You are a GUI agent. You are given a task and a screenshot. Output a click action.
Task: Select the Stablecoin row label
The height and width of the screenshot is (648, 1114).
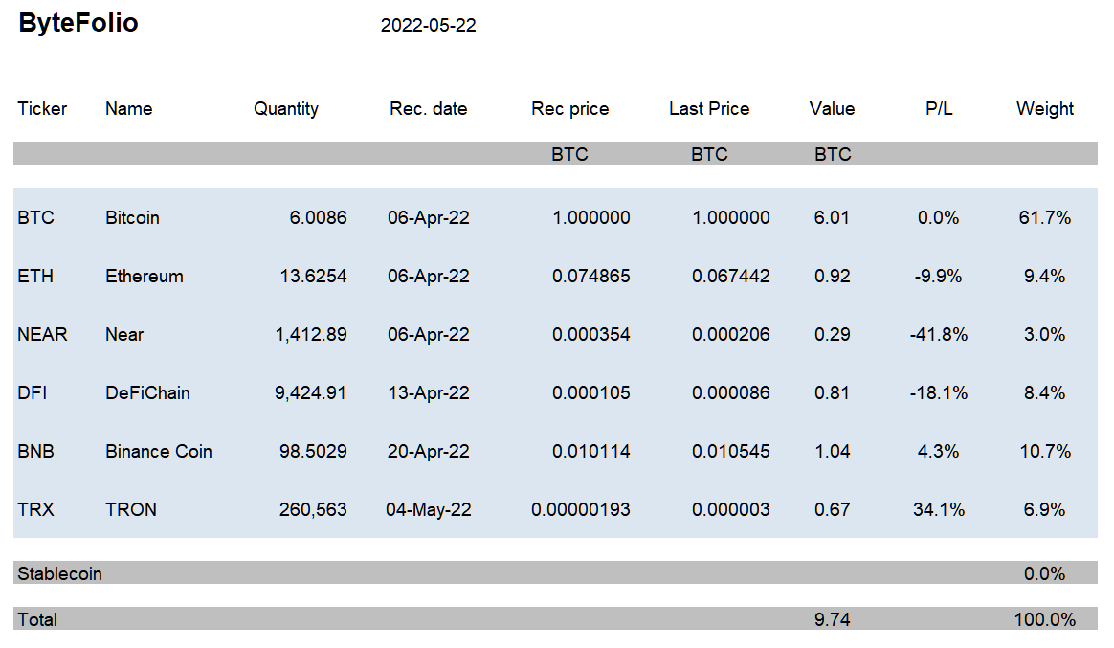pyautogui.click(x=59, y=573)
